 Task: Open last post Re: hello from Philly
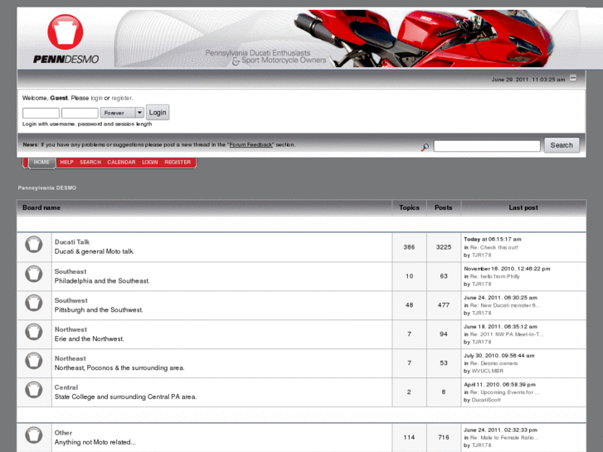point(494,276)
